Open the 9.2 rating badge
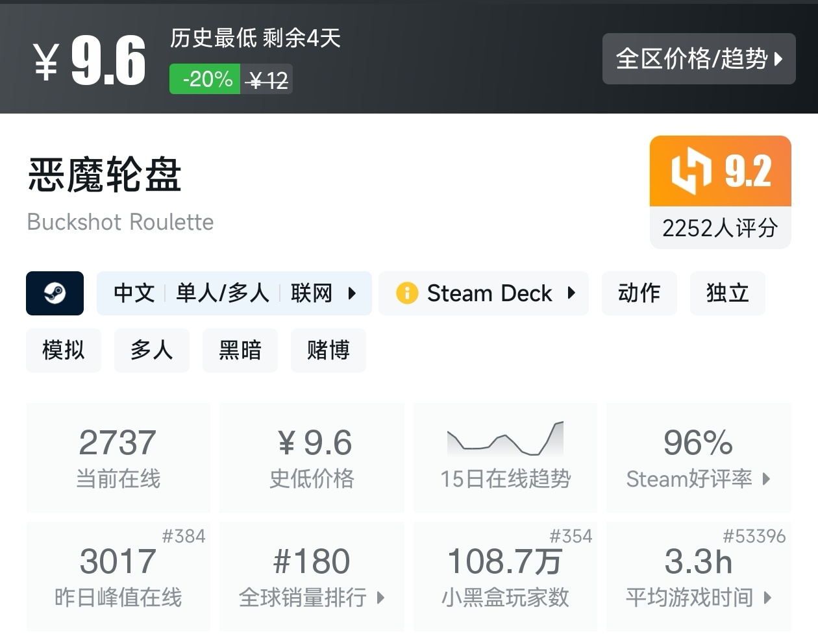 click(x=721, y=171)
